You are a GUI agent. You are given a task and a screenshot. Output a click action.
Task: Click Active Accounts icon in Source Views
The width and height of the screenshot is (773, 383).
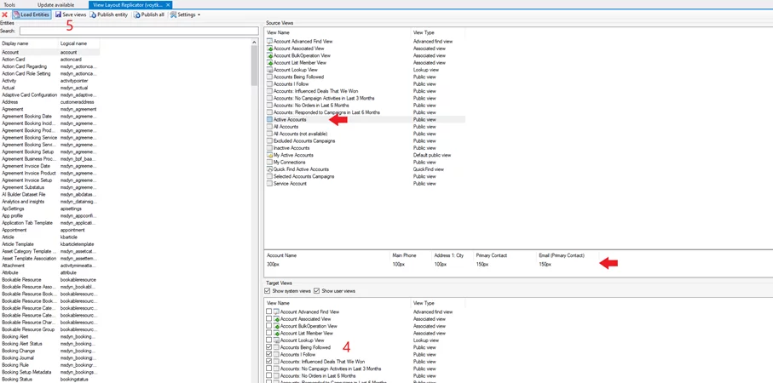click(x=269, y=120)
